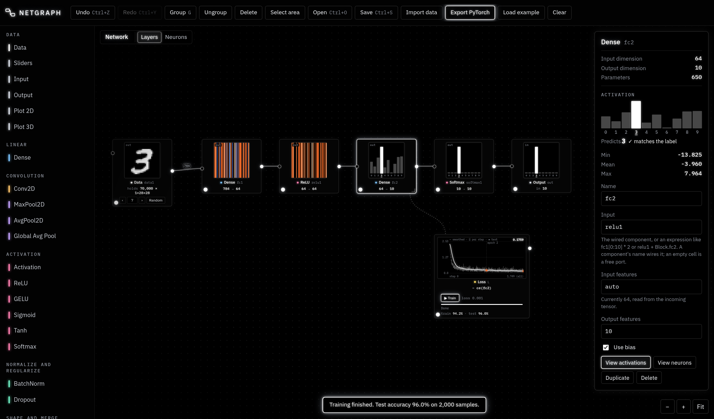The height and width of the screenshot is (419, 714).
Task: Add a Conv2D layer from the sidebar
Action: coord(24,189)
